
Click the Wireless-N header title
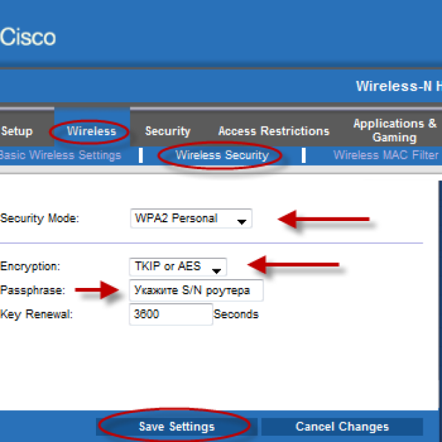pos(398,86)
